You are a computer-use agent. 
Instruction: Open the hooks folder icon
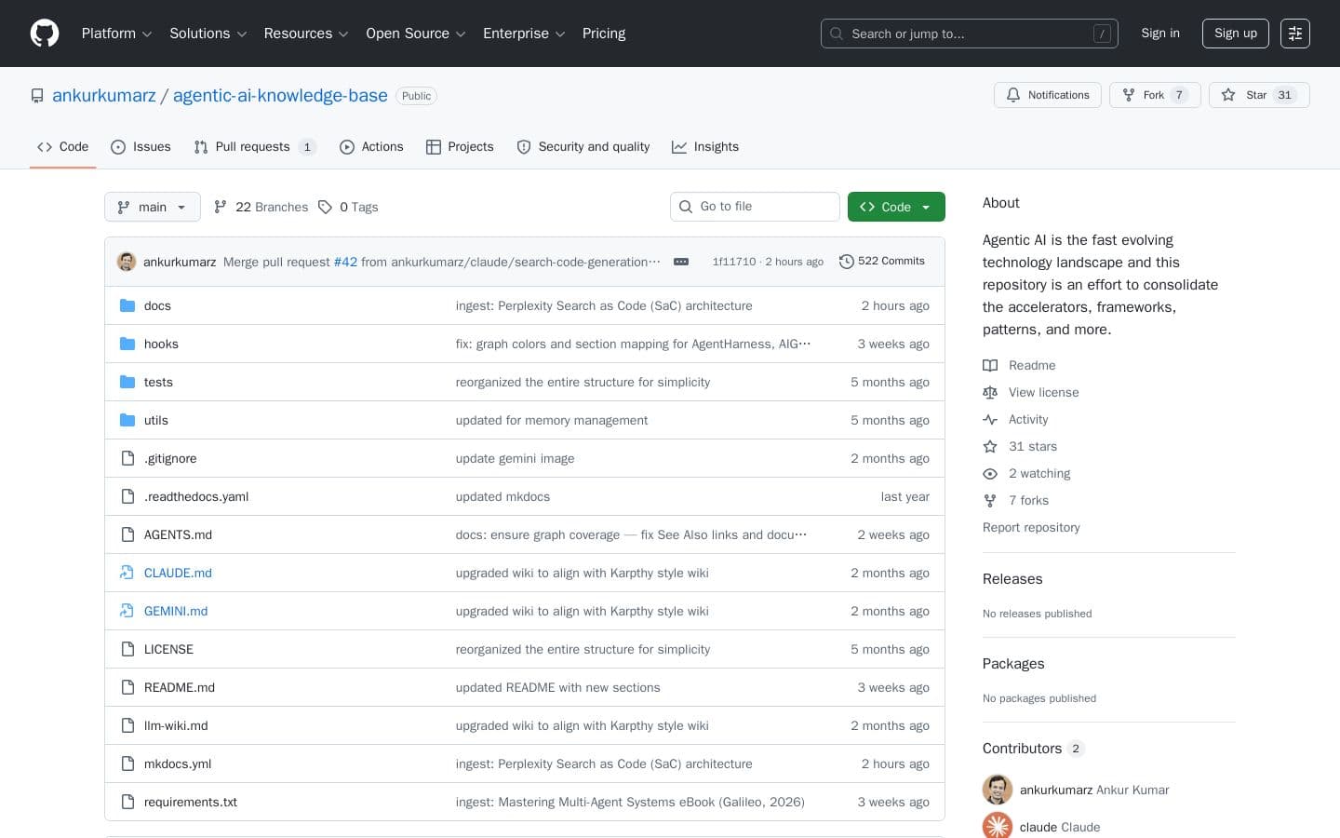coord(127,344)
